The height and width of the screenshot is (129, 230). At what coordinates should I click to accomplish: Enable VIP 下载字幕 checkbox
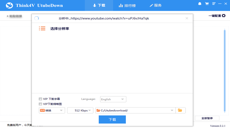click(x=40, y=99)
